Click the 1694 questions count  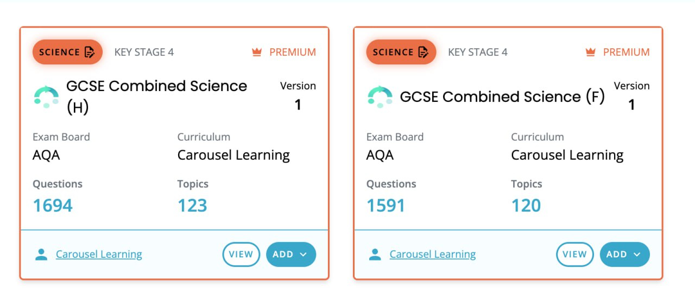53,206
